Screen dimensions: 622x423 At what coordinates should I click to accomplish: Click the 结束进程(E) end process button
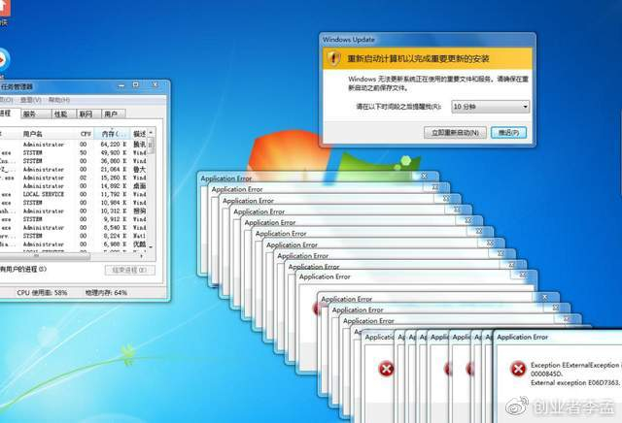coord(129,270)
